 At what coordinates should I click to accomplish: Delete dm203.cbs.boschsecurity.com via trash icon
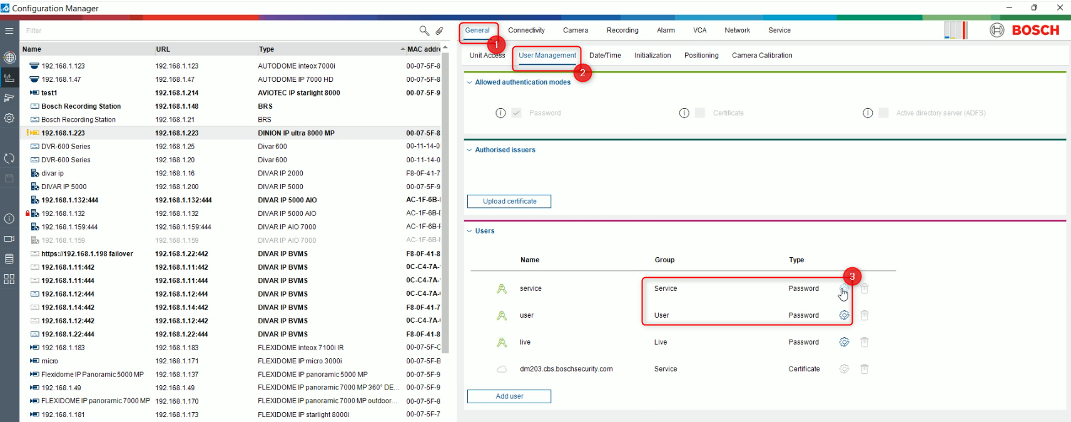coord(865,369)
